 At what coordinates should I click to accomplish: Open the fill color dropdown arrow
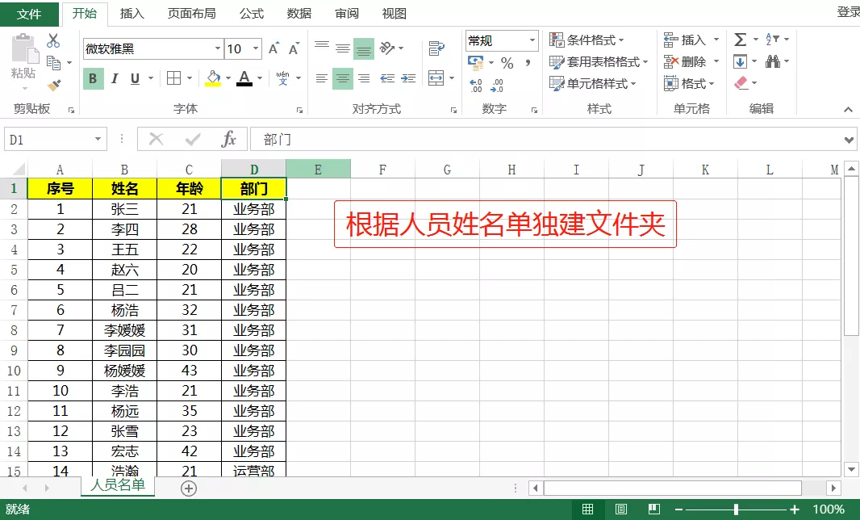click(x=228, y=78)
